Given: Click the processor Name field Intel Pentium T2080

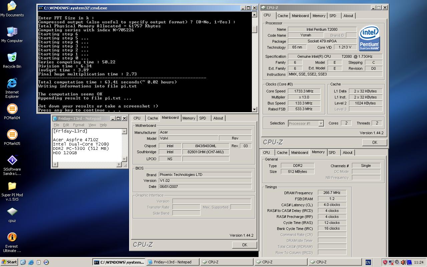Looking at the screenshot, I should click(322, 29).
